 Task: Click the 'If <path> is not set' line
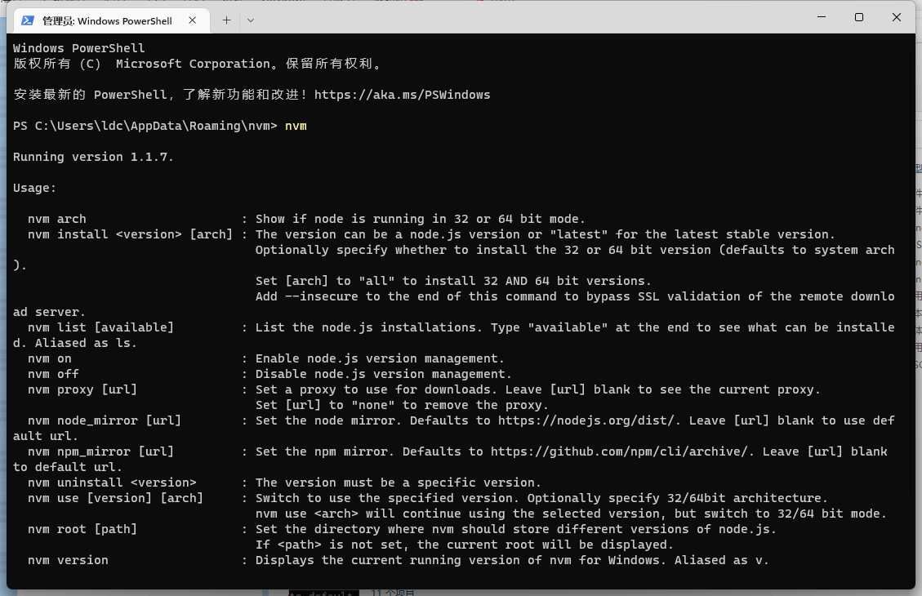(x=465, y=545)
